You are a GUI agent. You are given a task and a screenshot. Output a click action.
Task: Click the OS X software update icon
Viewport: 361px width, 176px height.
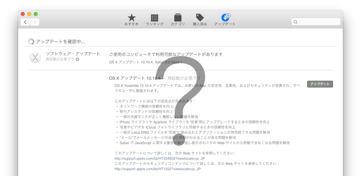pyautogui.click(x=35, y=58)
